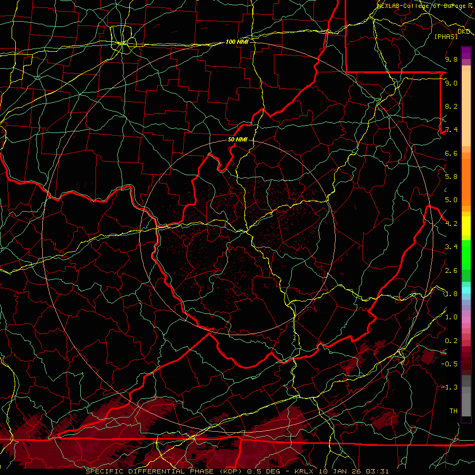Click the 100 NMI range ring label
Image resolution: width=475 pixels, height=475 pixels.
click(x=237, y=42)
